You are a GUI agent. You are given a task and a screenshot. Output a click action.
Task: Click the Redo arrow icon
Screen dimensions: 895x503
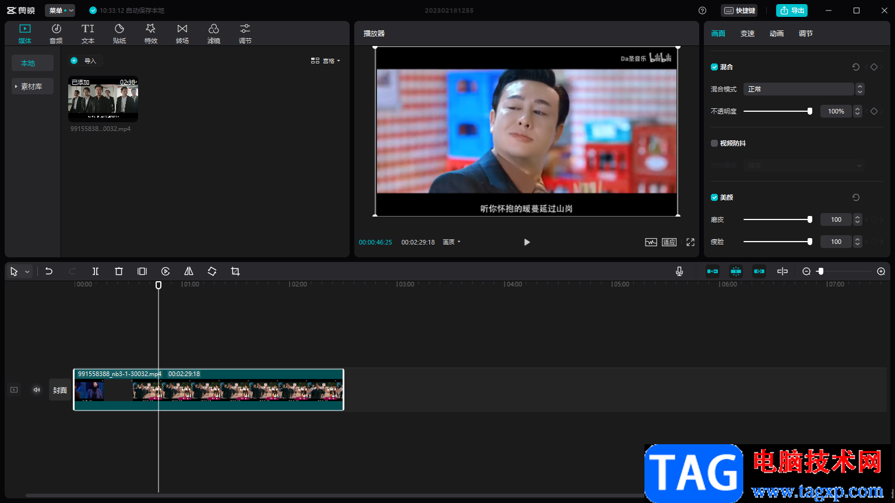click(x=72, y=271)
